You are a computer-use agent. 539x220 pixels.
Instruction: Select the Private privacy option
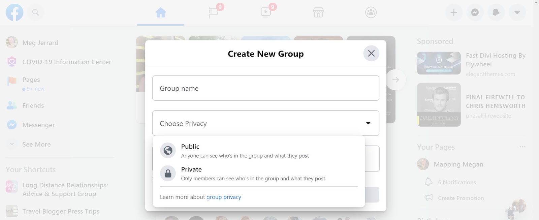point(259,174)
